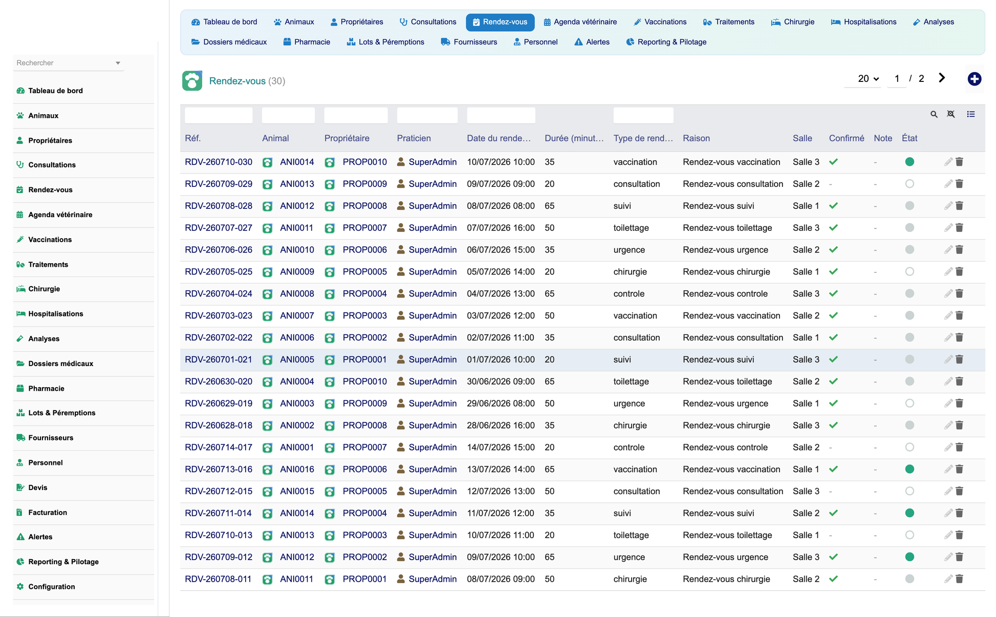Edit row RDV-260701-021 with pencil icon

[948, 359]
